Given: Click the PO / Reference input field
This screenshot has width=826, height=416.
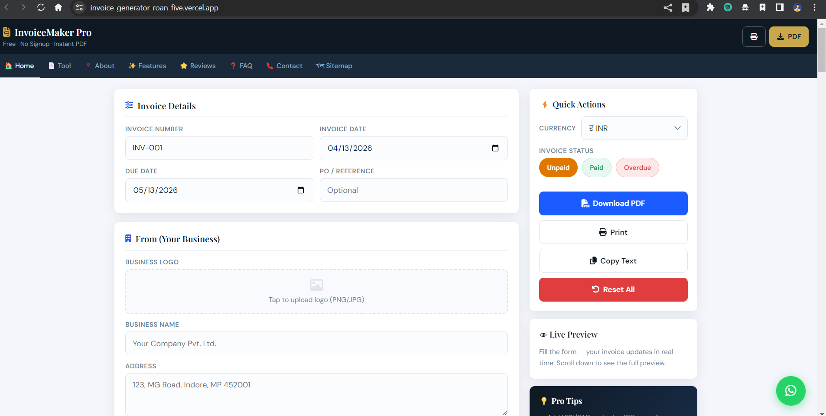Looking at the screenshot, I should click(x=413, y=190).
